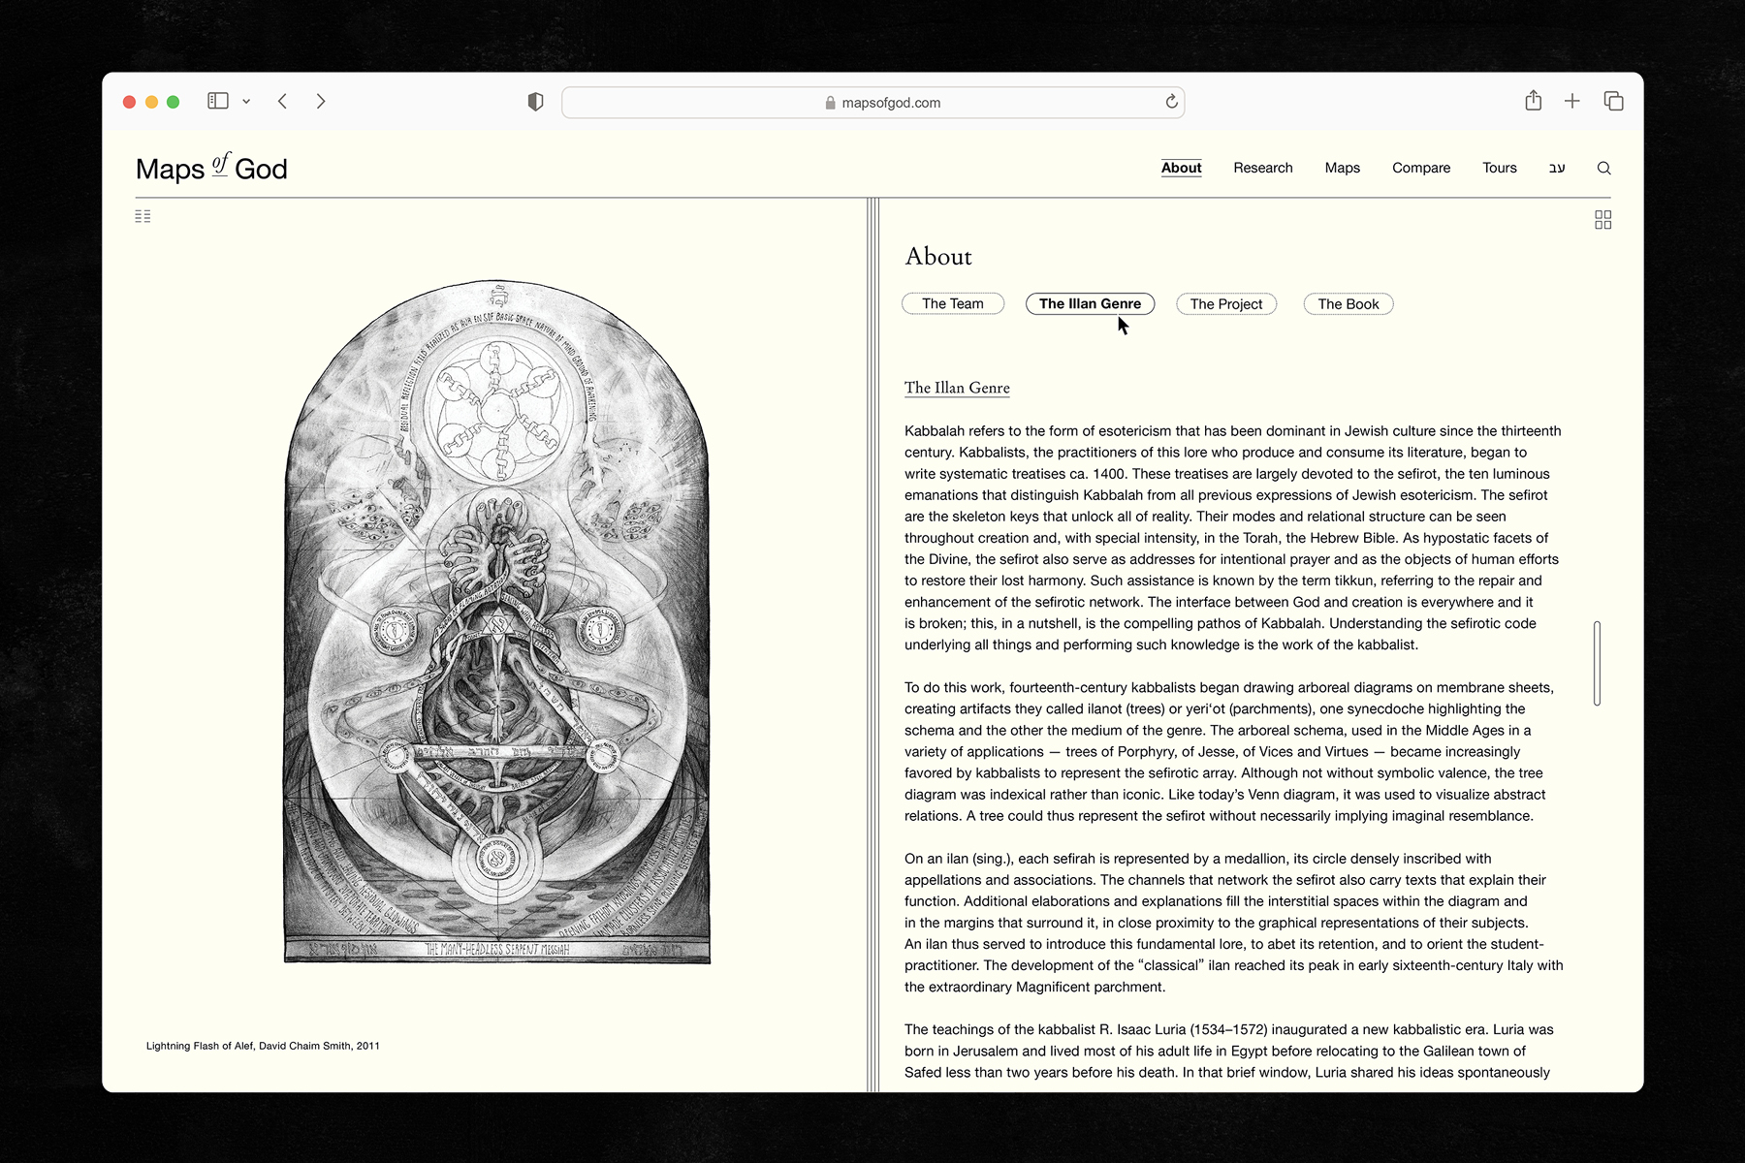
Task: Select The Project pill
Action: tap(1226, 303)
